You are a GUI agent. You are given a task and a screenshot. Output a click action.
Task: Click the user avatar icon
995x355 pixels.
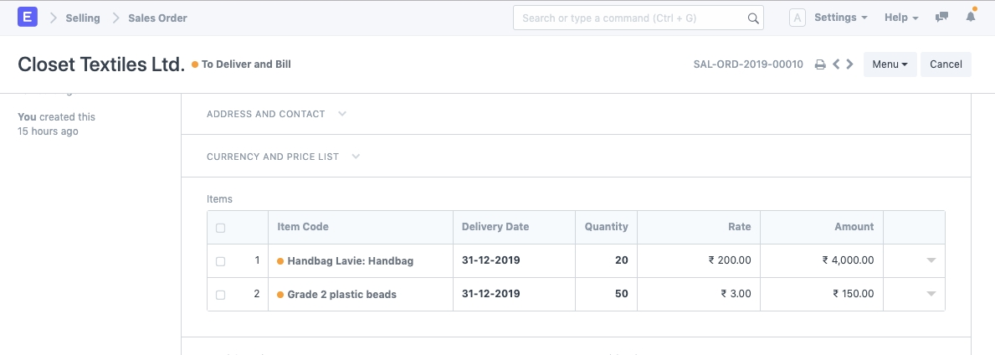click(798, 18)
